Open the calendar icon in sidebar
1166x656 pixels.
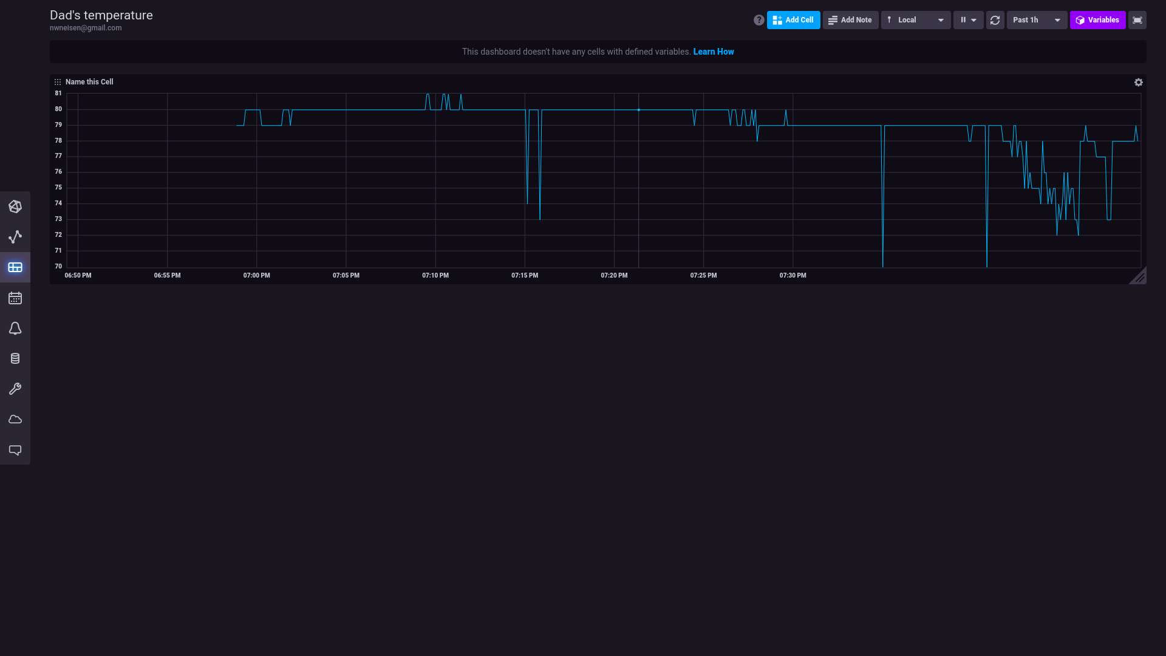15,298
